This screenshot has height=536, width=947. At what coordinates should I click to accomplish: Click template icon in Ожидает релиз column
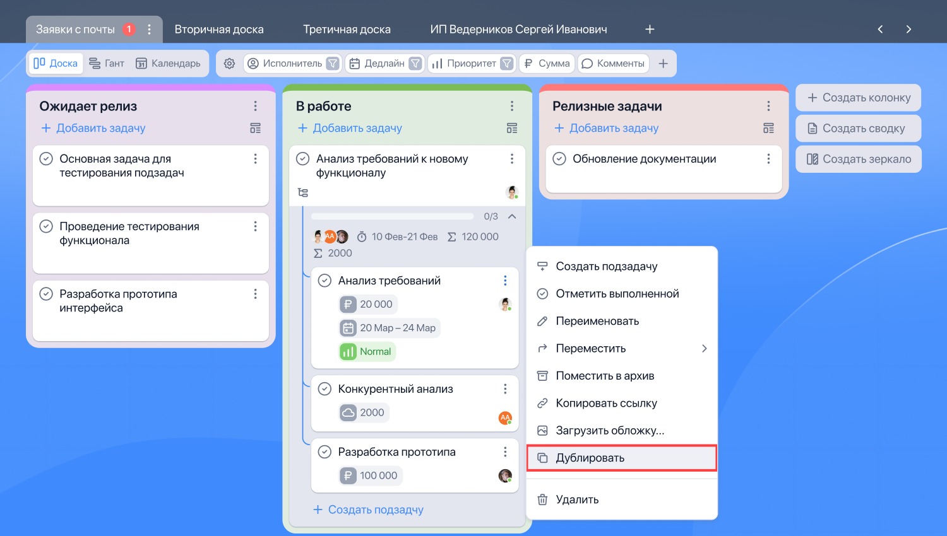255,128
